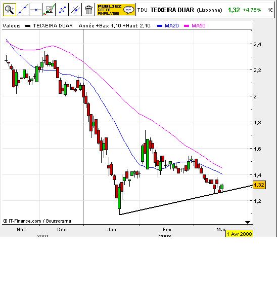Select the parallel channel lines tool

75,10
